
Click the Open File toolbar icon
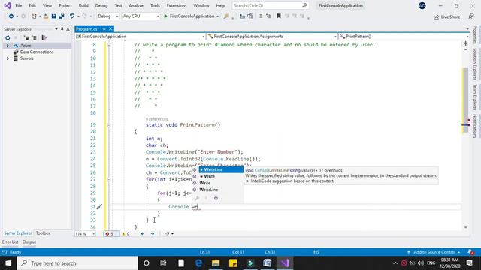click(x=46, y=16)
